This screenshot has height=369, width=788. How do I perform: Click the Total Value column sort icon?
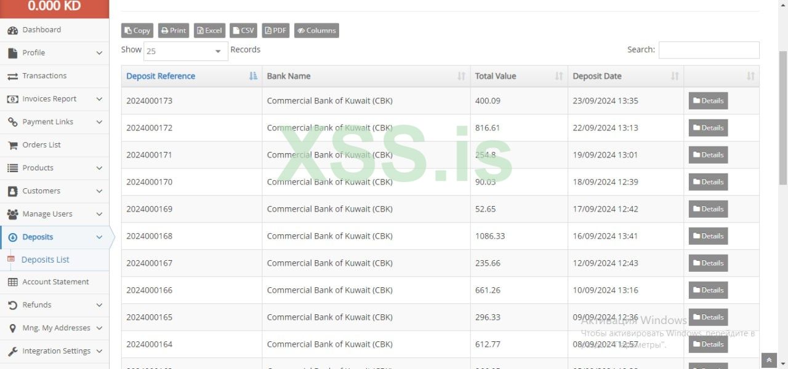pyautogui.click(x=559, y=76)
